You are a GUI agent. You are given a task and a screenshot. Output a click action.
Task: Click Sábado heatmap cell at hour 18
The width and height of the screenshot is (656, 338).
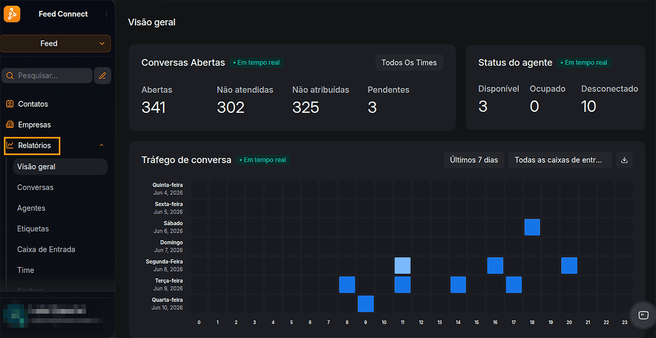(532, 227)
